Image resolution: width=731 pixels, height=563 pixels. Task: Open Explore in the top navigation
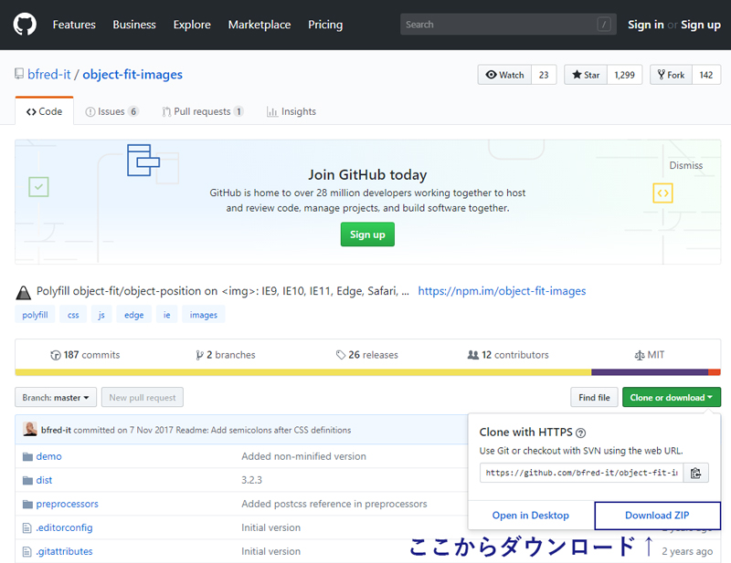point(192,25)
